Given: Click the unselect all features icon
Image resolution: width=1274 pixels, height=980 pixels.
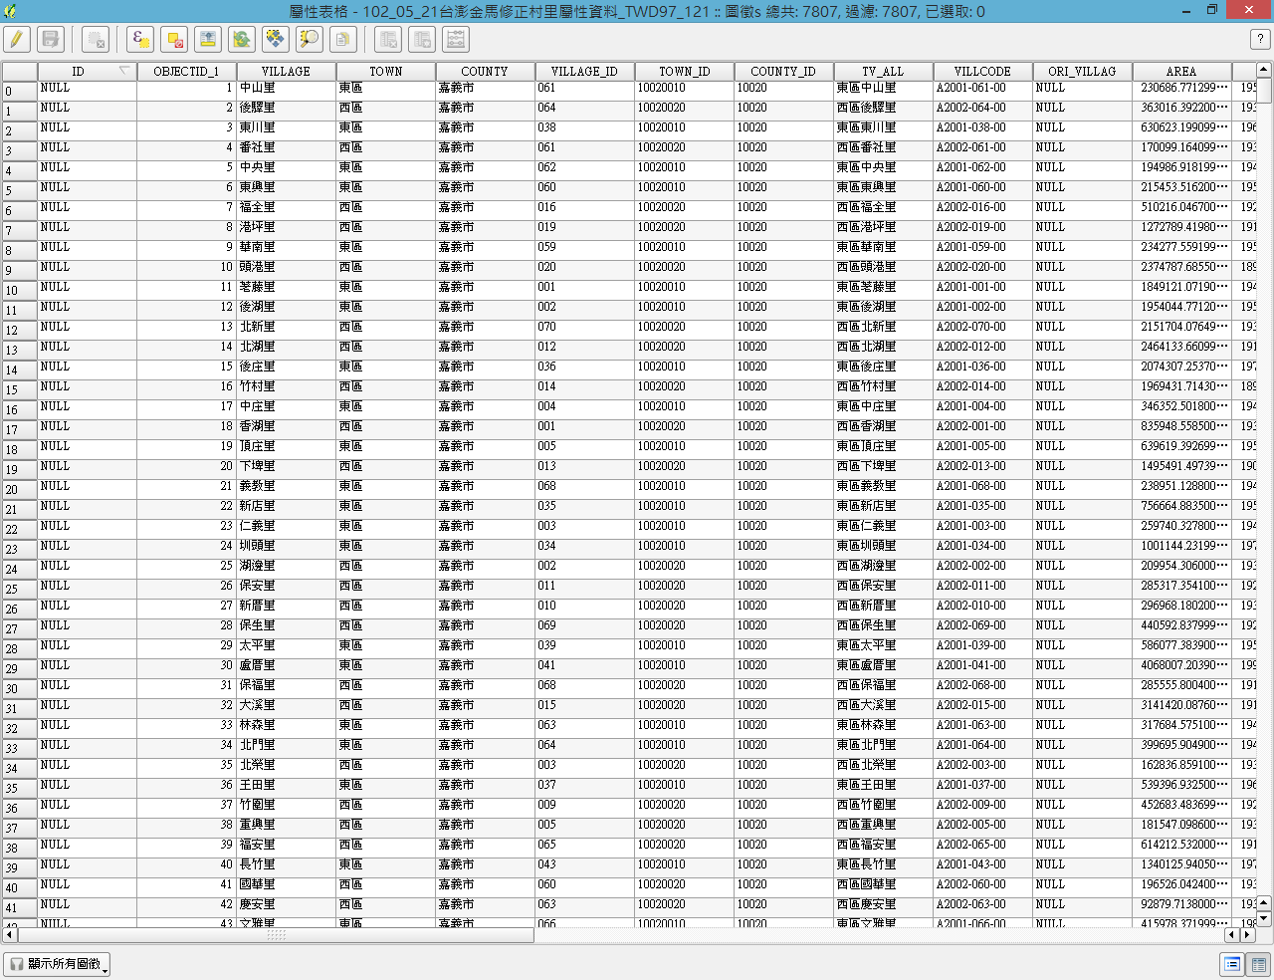Looking at the screenshot, I should pos(174,40).
